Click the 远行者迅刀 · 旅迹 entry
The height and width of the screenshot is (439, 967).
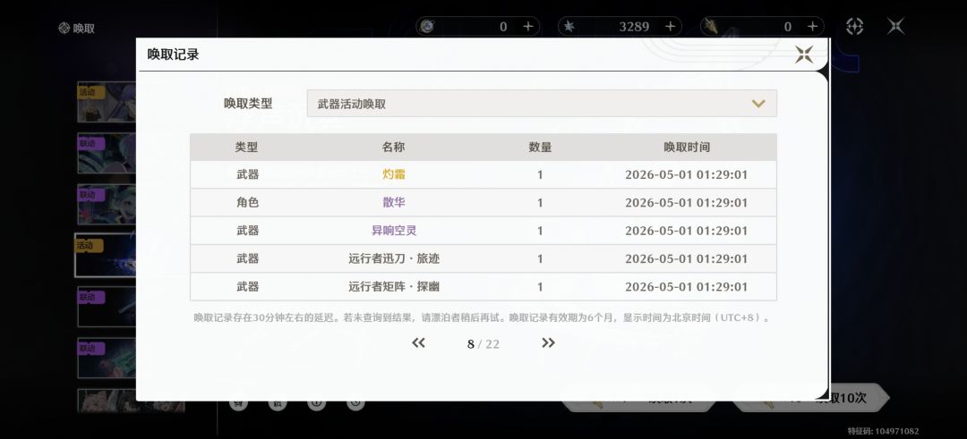[393, 258]
